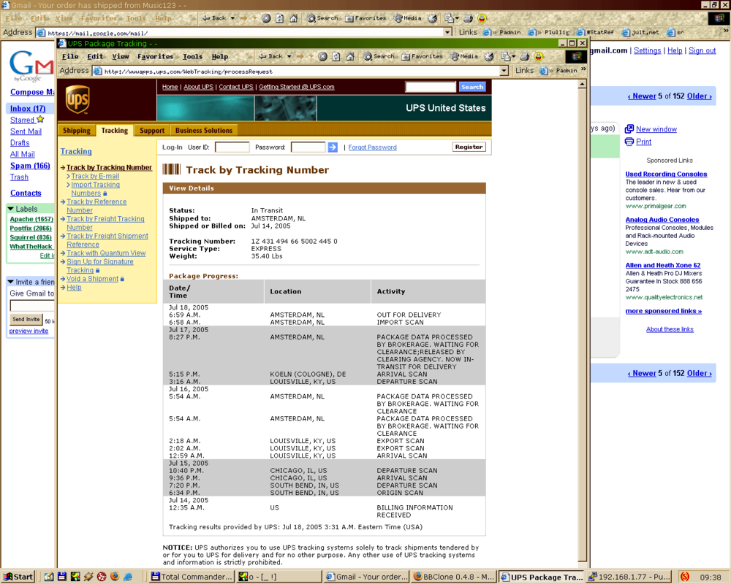Launch Internet Explorer from quick launch bar
Screen dimensions: 731x584
click(x=128, y=577)
